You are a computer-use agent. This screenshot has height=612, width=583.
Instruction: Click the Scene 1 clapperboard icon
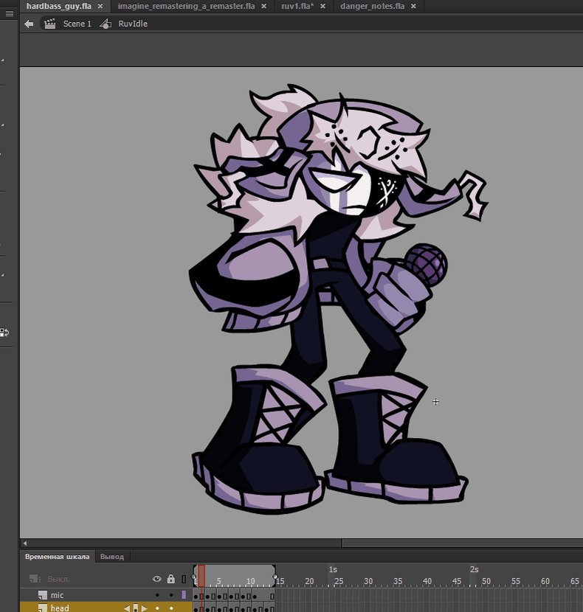pos(49,24)
